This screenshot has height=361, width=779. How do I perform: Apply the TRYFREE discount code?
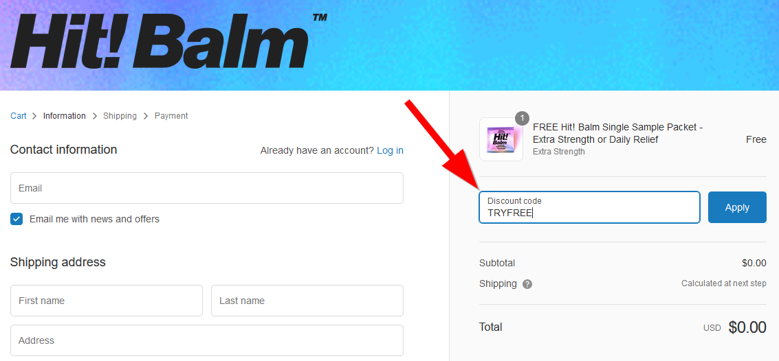tap(737, 207)
